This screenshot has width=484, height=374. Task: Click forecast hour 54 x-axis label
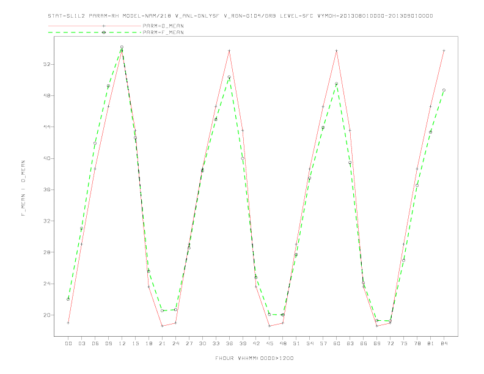click(310, 343)
